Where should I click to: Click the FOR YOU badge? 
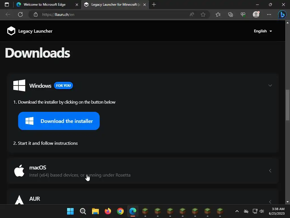(x=63, y=85)
